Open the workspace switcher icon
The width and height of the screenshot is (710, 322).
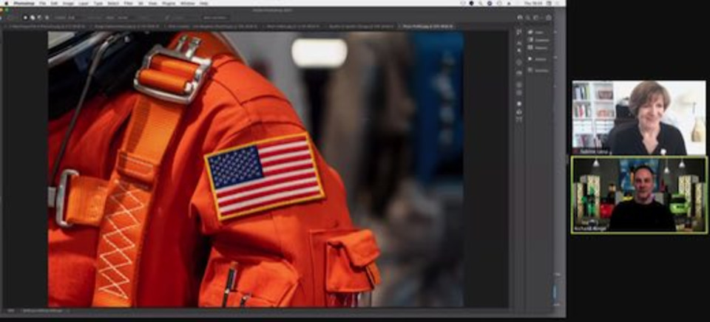tap(535, 18)
